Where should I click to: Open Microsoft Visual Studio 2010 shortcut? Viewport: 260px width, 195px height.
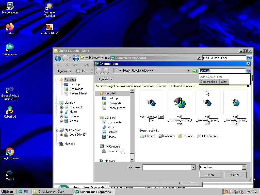tap(10, 93)
